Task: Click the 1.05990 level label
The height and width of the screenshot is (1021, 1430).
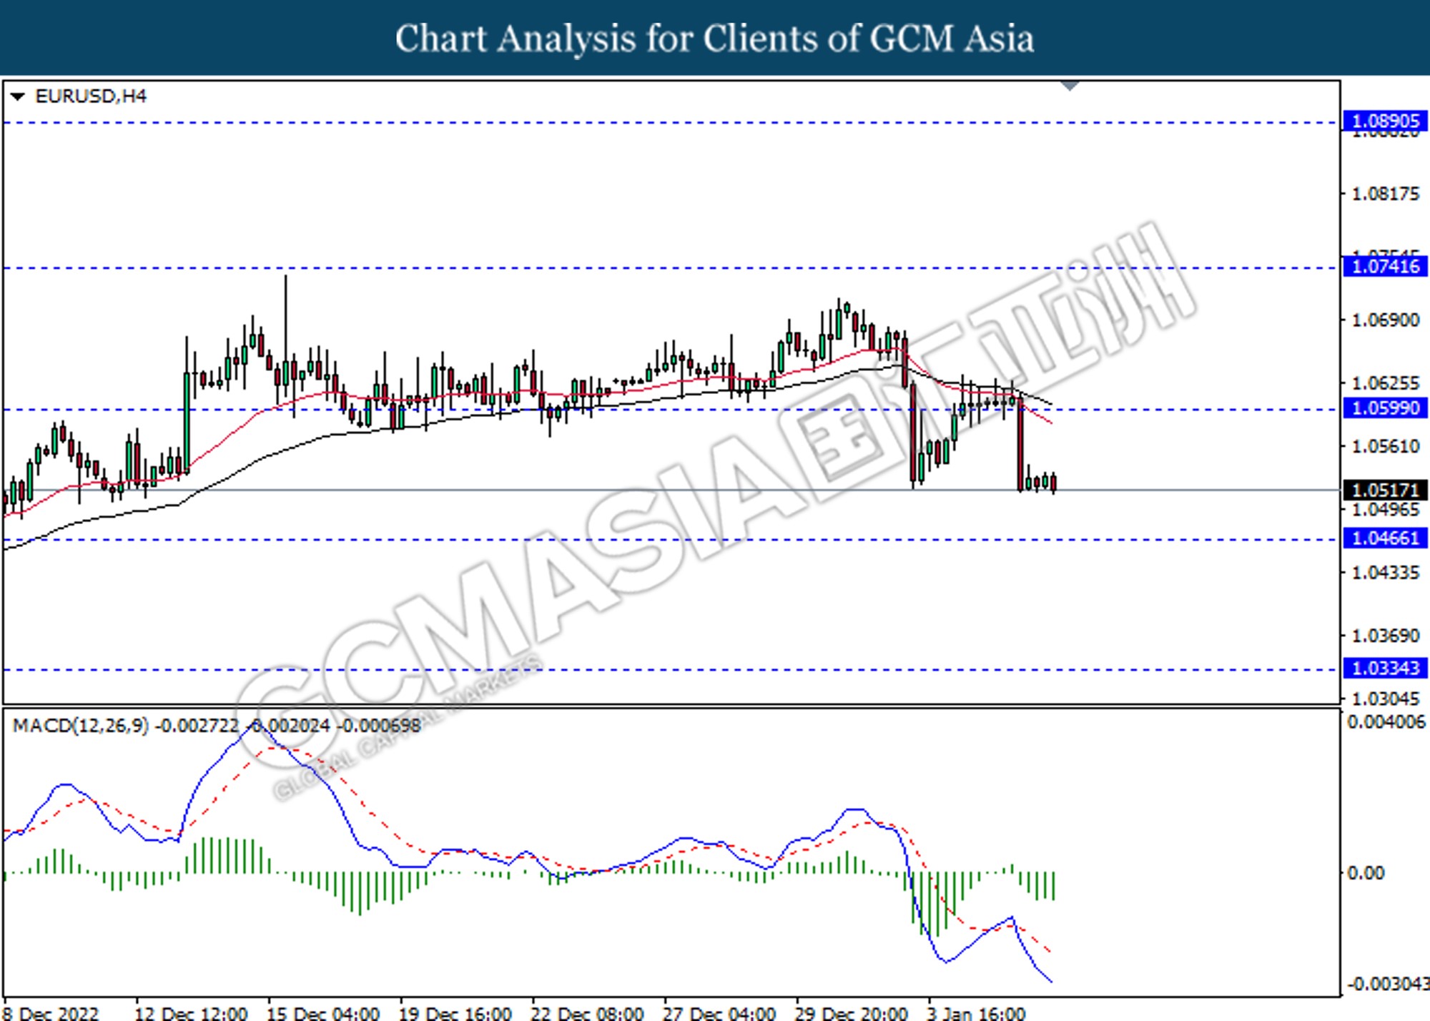Action: (1385, 408)
